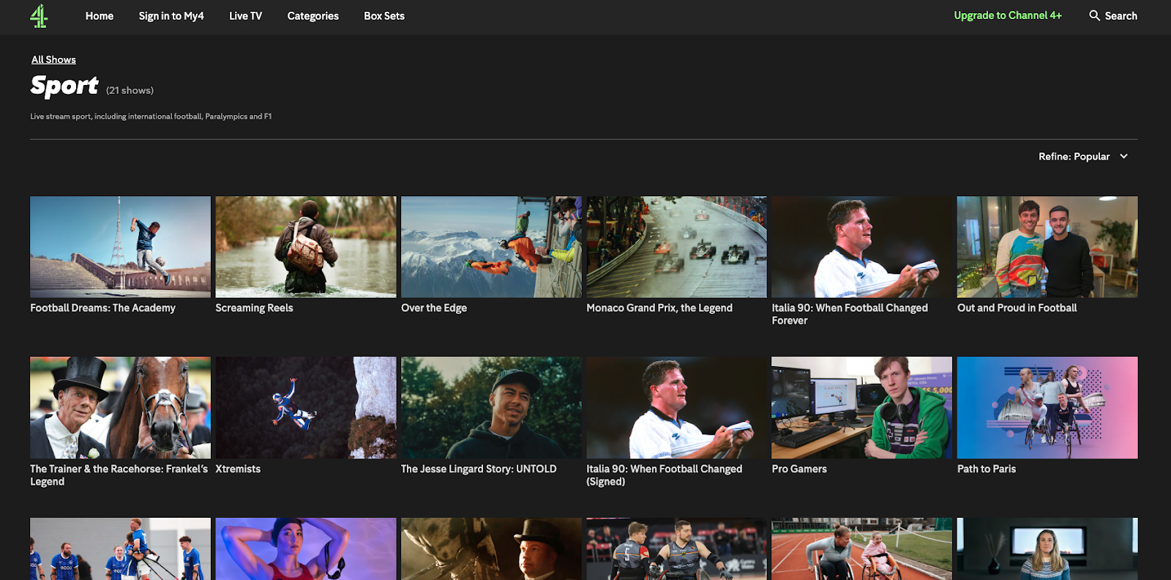Click the Xtremists show thumbnail
1171x580 pixels.
tap(306, 408)
